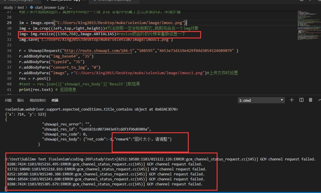Screen dimensions: 321x193
Task: Open the 调试控制台 panel tab
Action: 38,100
